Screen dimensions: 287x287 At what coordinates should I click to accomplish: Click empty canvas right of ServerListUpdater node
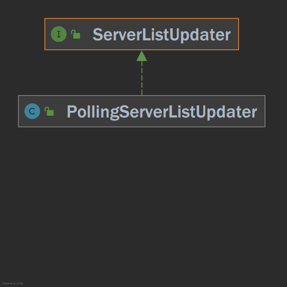[x=263, y=34]
